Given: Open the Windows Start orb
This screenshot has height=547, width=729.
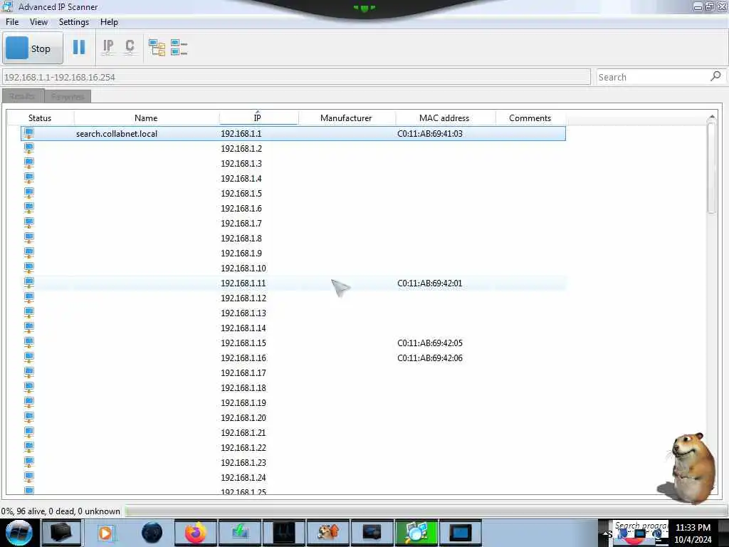Looking at the screenshot, I should [x=19, y=533].
